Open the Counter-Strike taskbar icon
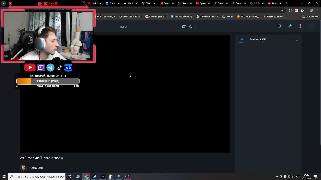 [111, 177]
